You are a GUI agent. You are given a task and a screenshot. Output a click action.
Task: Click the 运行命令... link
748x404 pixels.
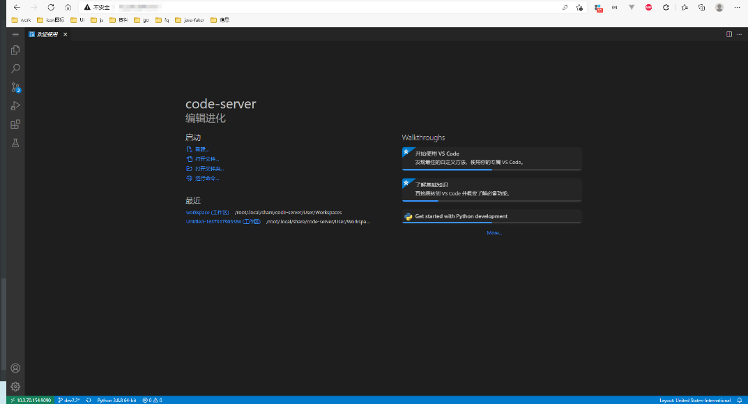click(x=202, y=178)
